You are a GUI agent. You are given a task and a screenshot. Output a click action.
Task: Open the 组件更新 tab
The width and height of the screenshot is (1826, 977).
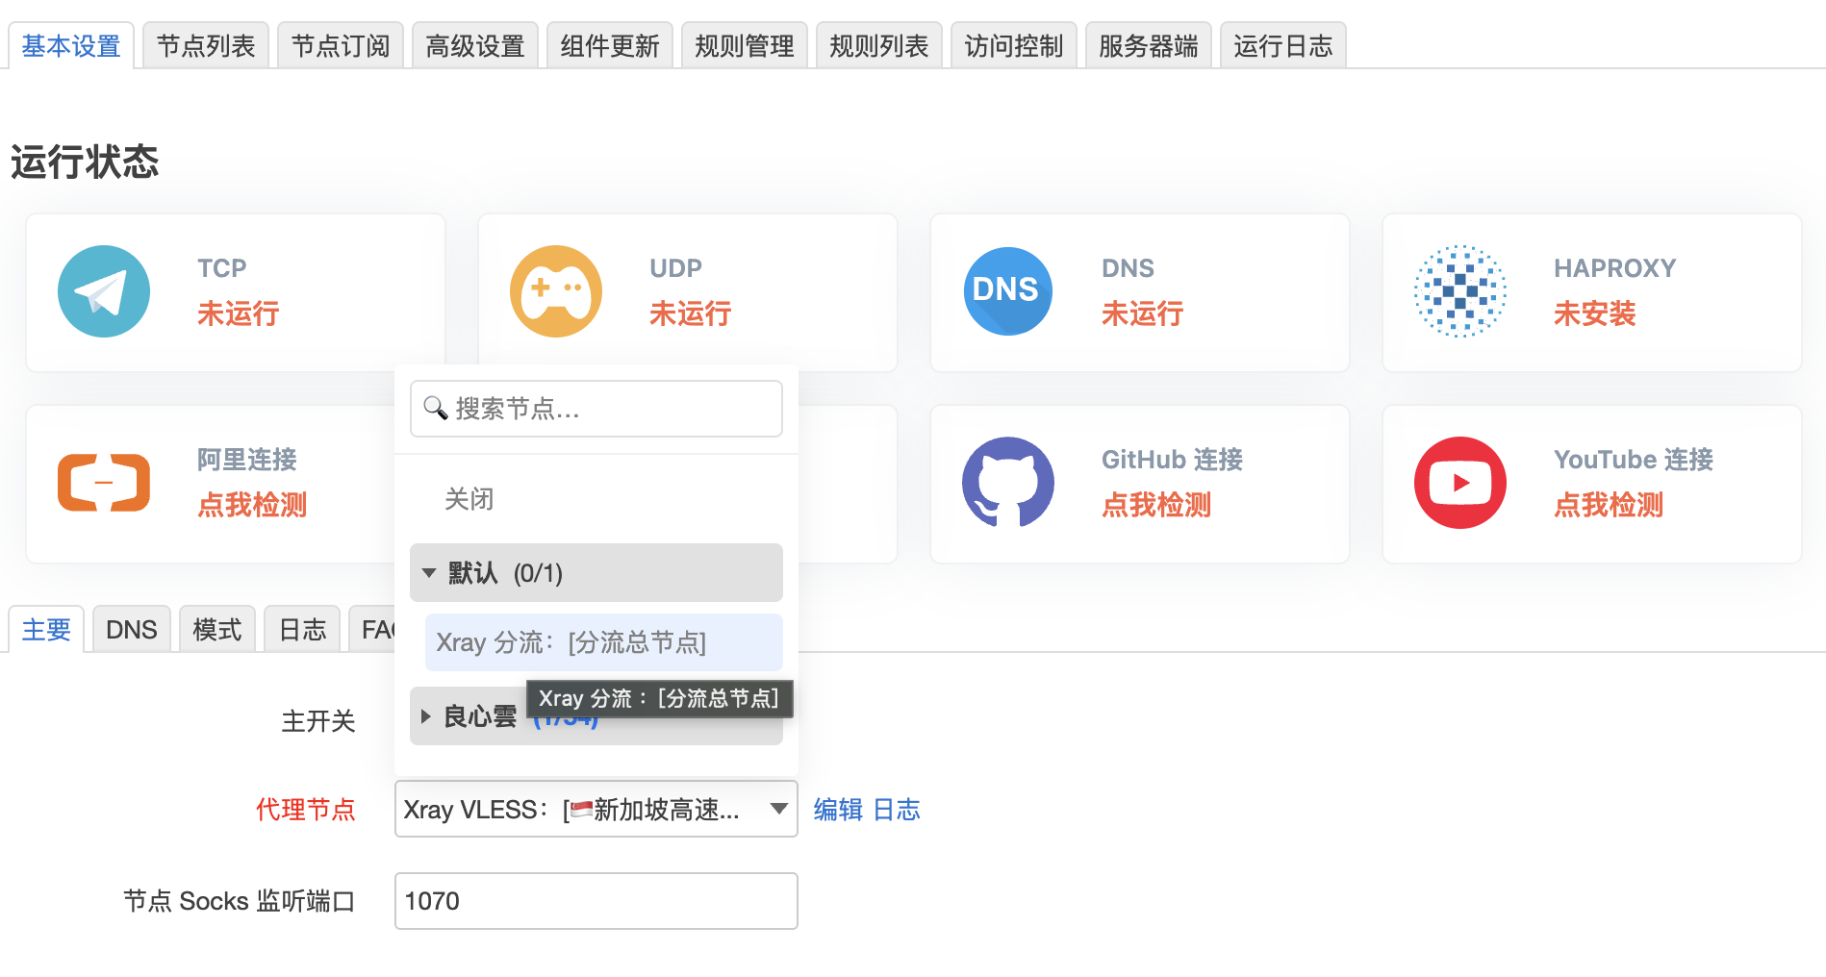[x=610, y=45]
